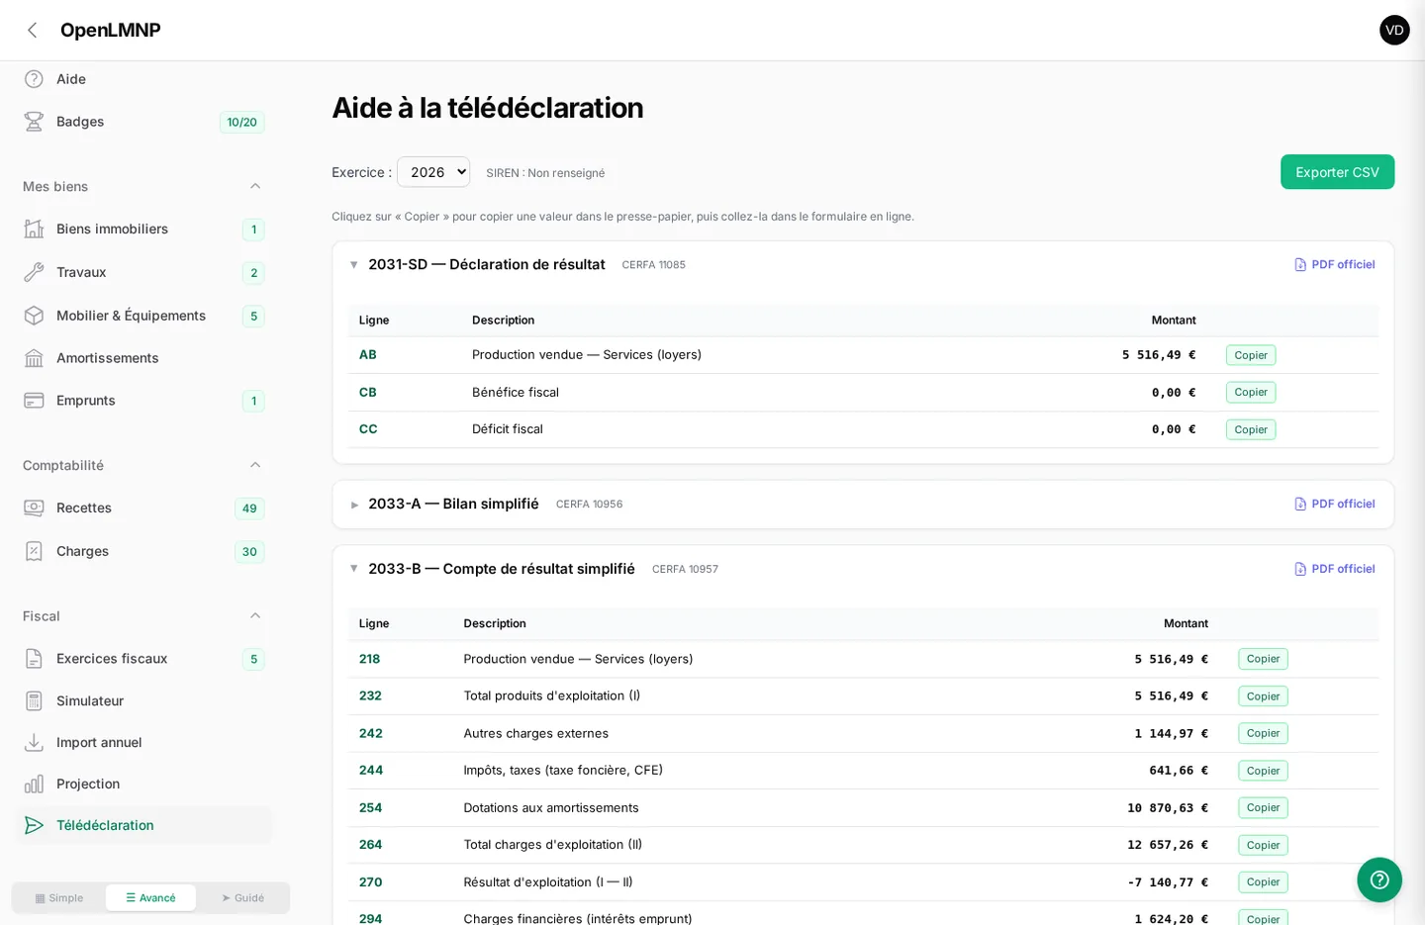The image size is (1425, 925).
Task: Go to the Simulateur page
Action: [x=142, y=701]
